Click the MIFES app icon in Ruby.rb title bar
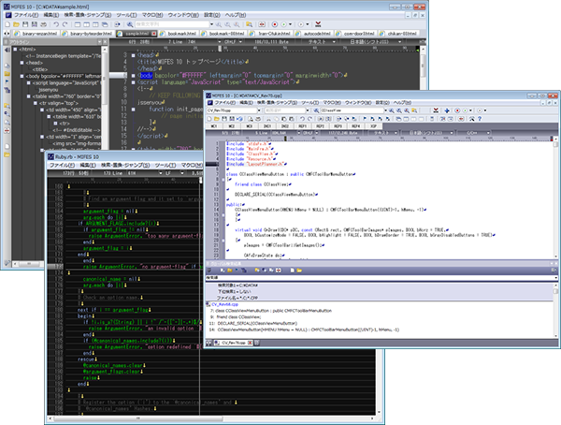 click(x=51, y=155)
